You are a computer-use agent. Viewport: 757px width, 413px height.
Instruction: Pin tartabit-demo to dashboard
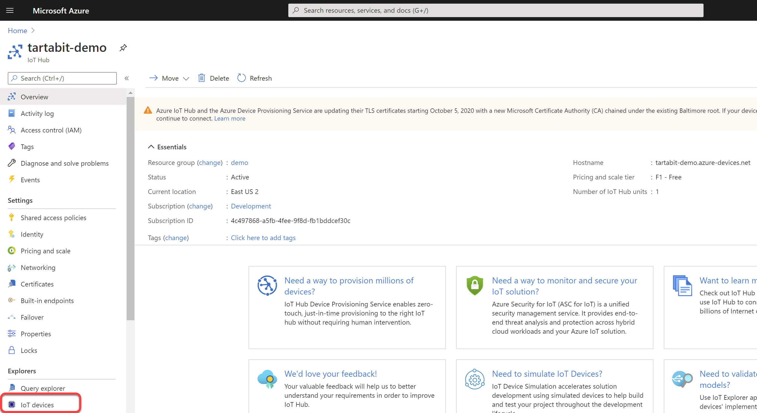(123, 47)
